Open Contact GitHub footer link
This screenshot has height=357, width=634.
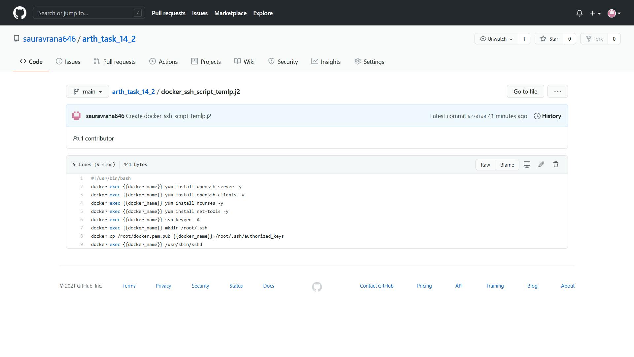(x=376, y=286)
